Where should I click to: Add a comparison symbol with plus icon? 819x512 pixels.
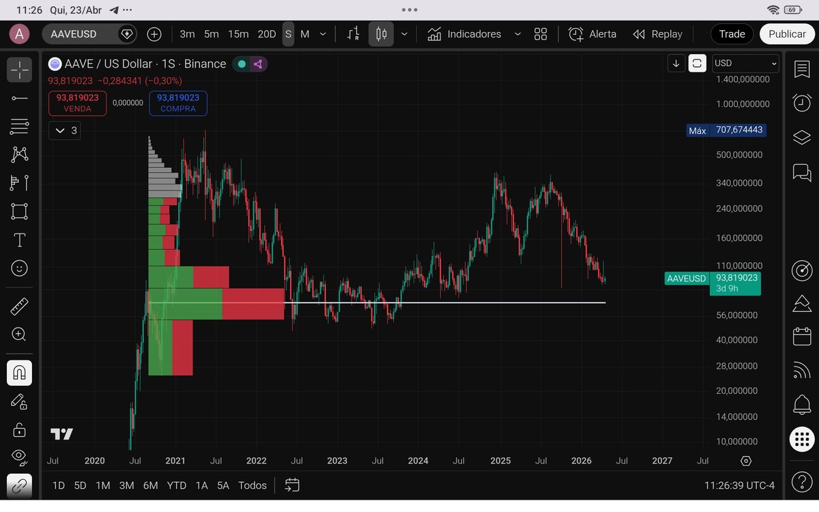154,34
